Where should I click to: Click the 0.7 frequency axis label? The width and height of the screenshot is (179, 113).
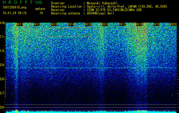[x=2, y=93]
